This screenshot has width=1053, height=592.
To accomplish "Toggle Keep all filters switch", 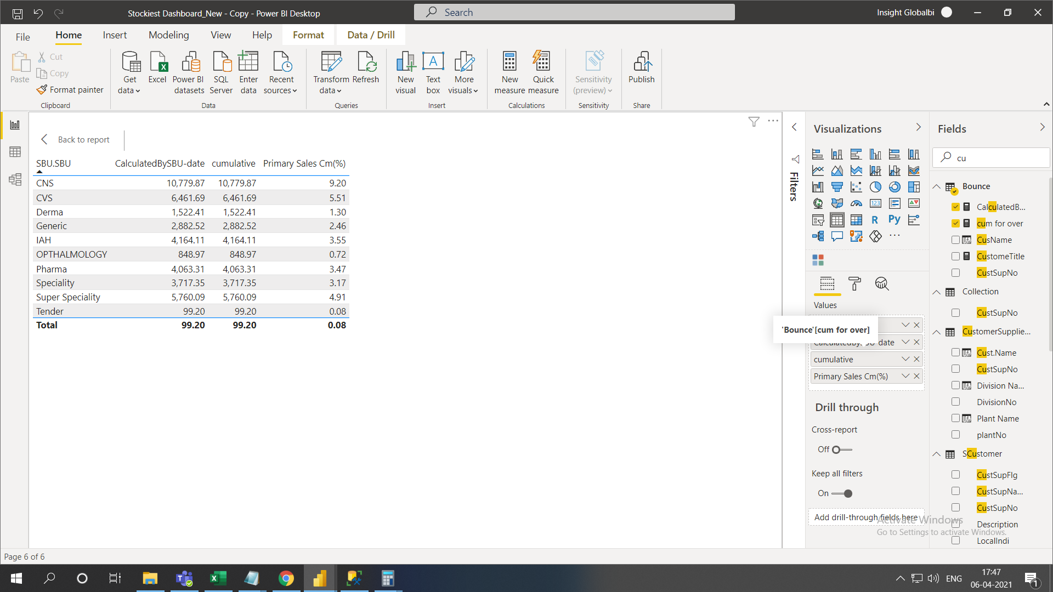I will pyautogui.click(x=842, y=493).
